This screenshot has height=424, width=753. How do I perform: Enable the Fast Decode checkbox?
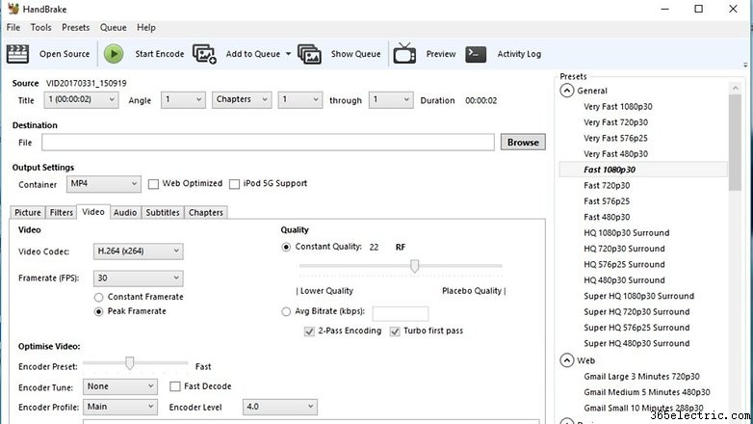[175, 386]
